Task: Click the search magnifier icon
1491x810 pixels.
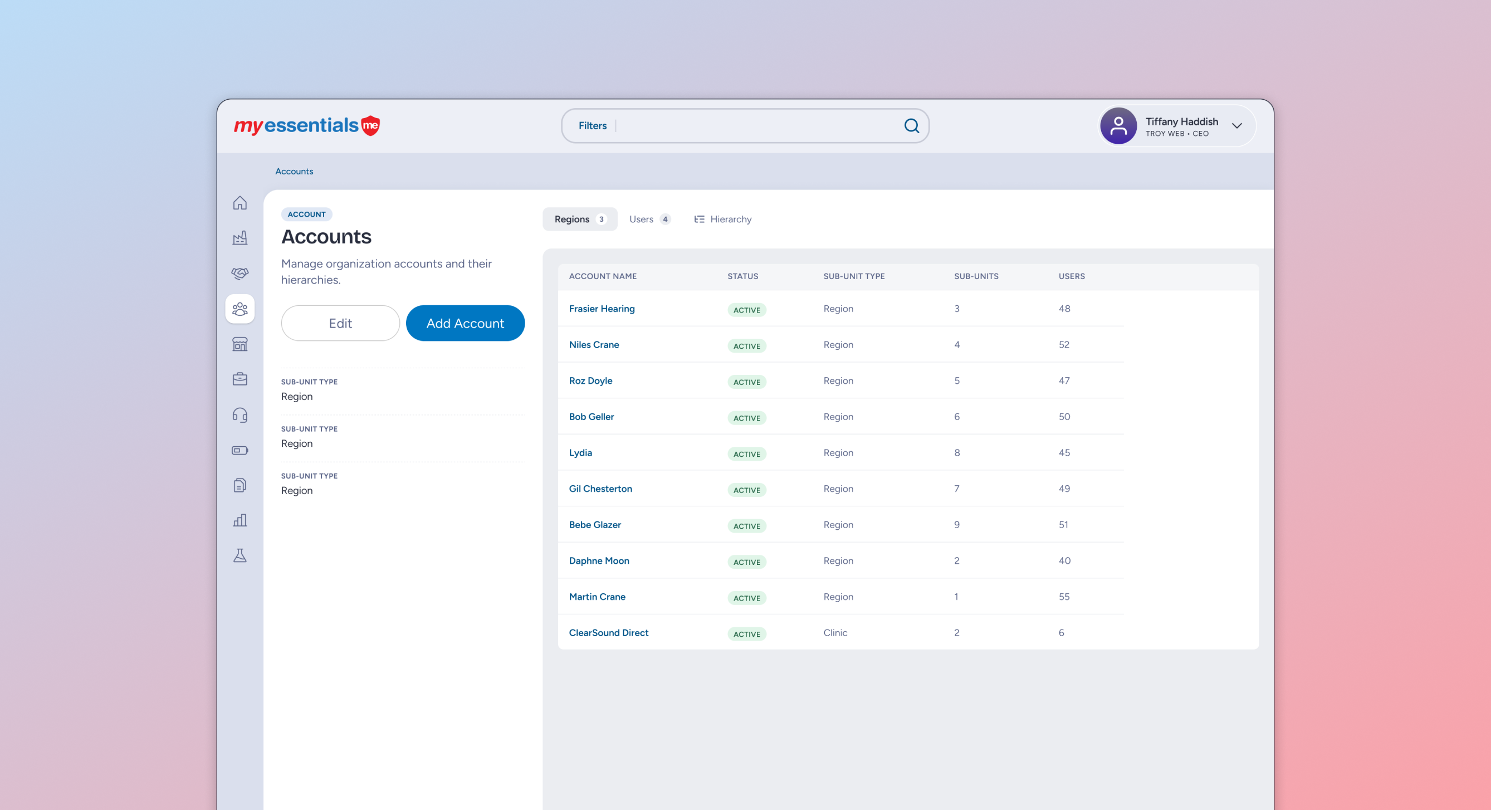Action: point(912,126)
